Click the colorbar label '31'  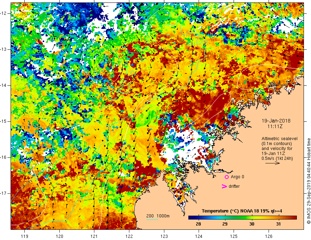pyautogui.click(x=278, y=224)
